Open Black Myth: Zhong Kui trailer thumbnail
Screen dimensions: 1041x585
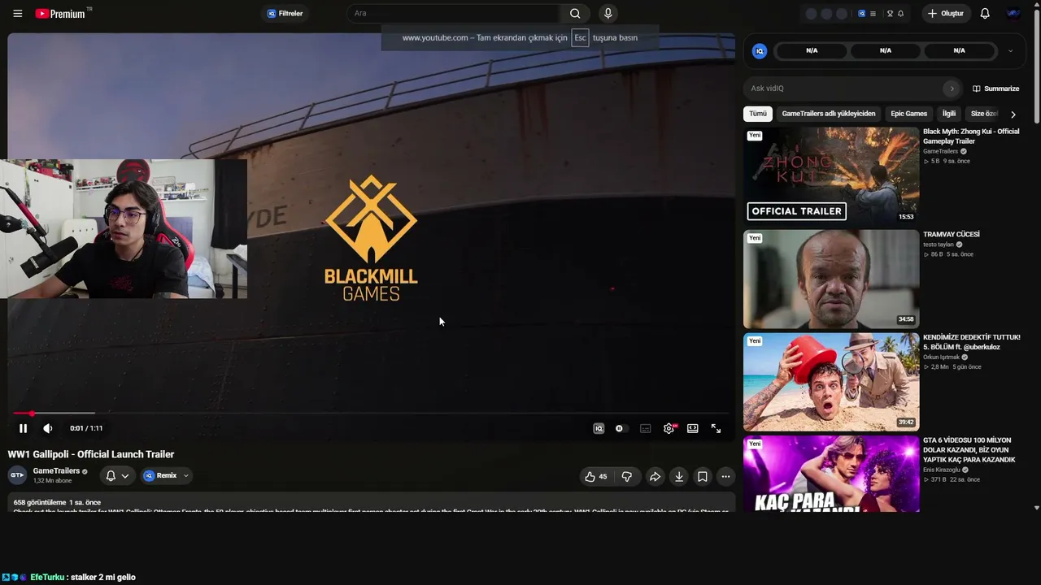(831, 176)
